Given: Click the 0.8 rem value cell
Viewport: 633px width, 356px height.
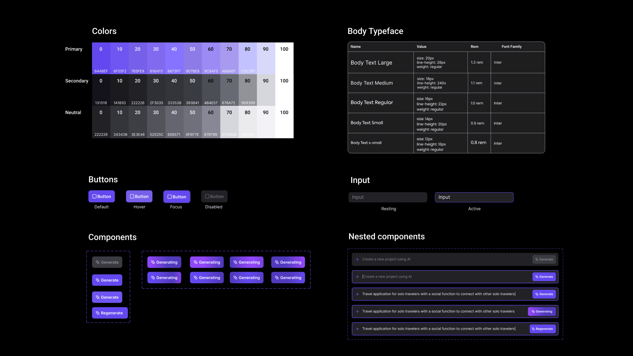Looking at the screenshot, I should point(479,143).
